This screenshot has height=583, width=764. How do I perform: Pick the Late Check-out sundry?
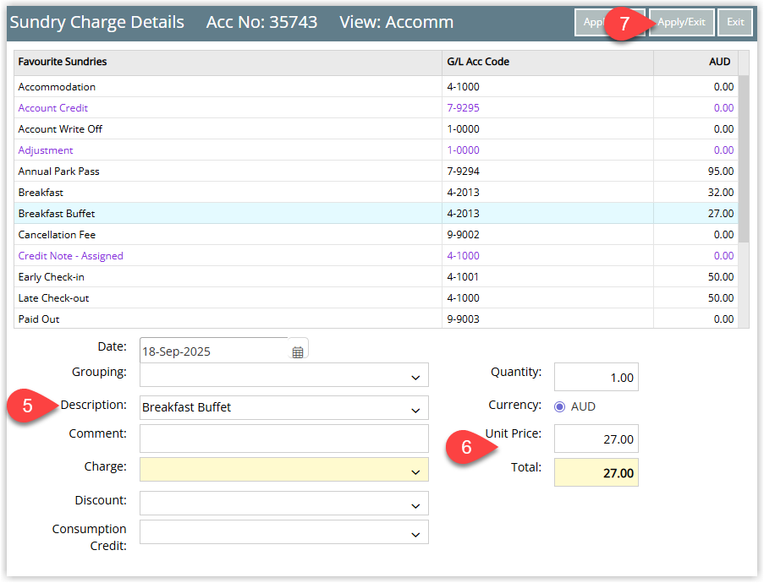[376, 298]
